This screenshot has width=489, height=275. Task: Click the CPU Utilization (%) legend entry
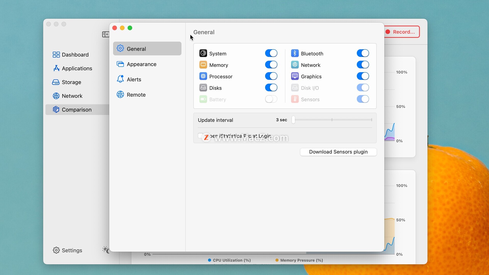(x=229, y=260)
